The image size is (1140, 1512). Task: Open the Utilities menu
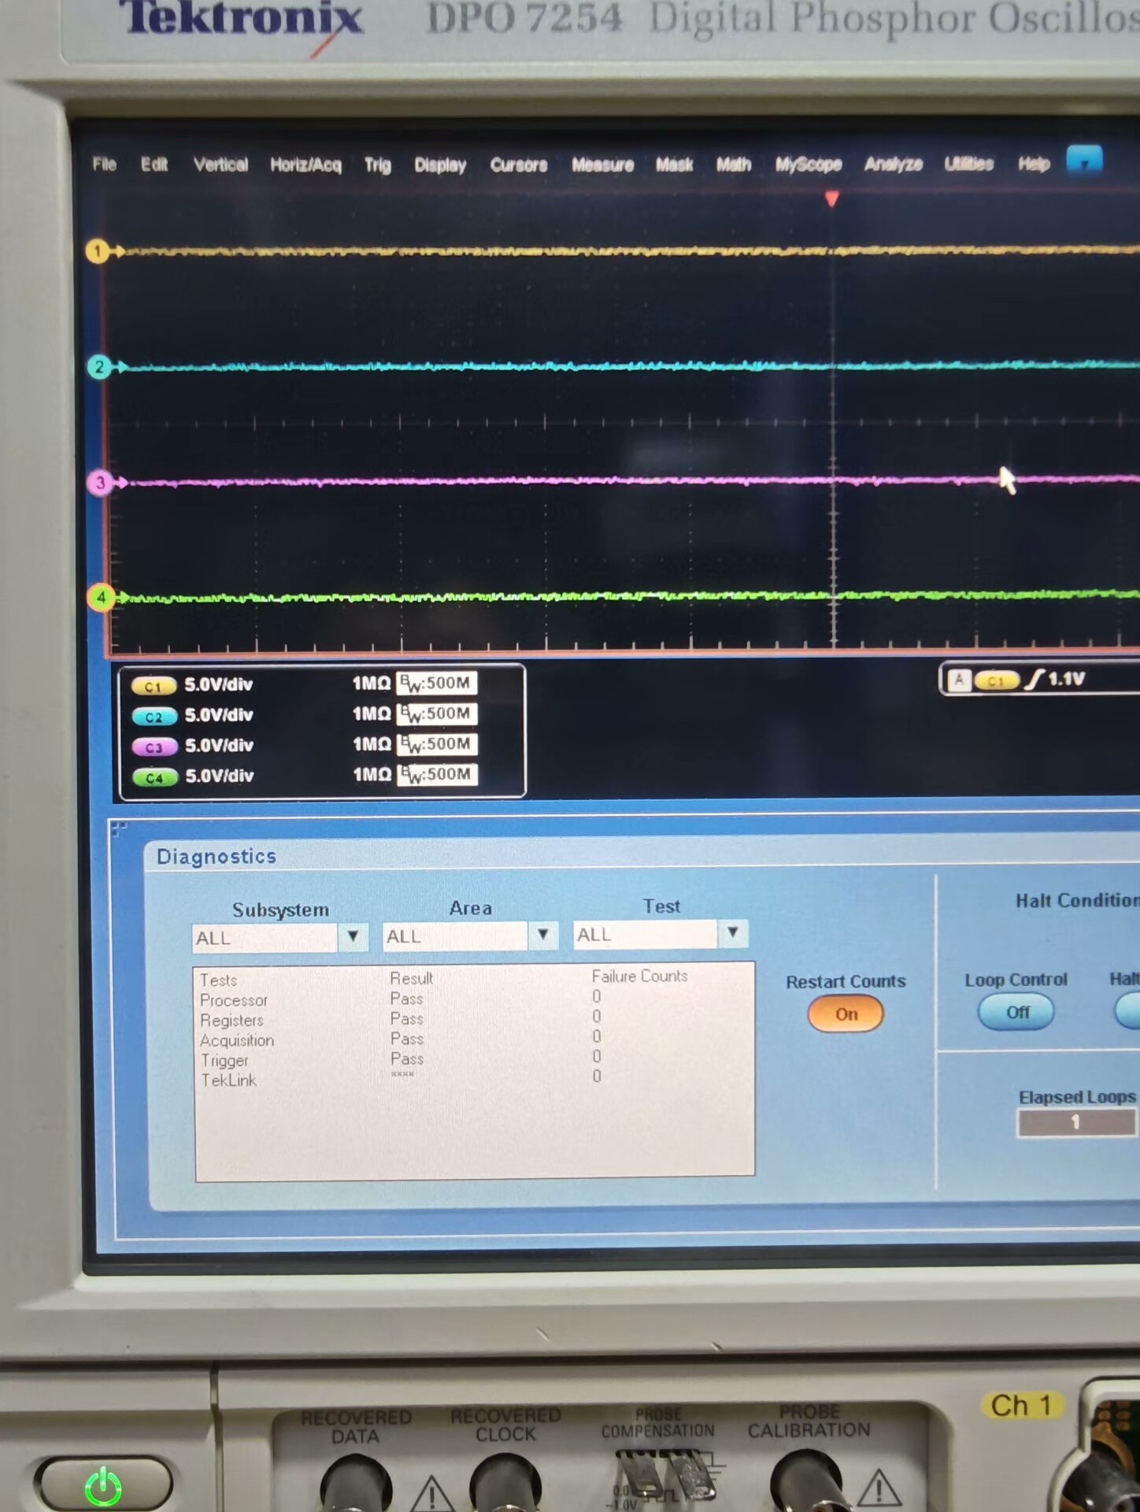968,163
